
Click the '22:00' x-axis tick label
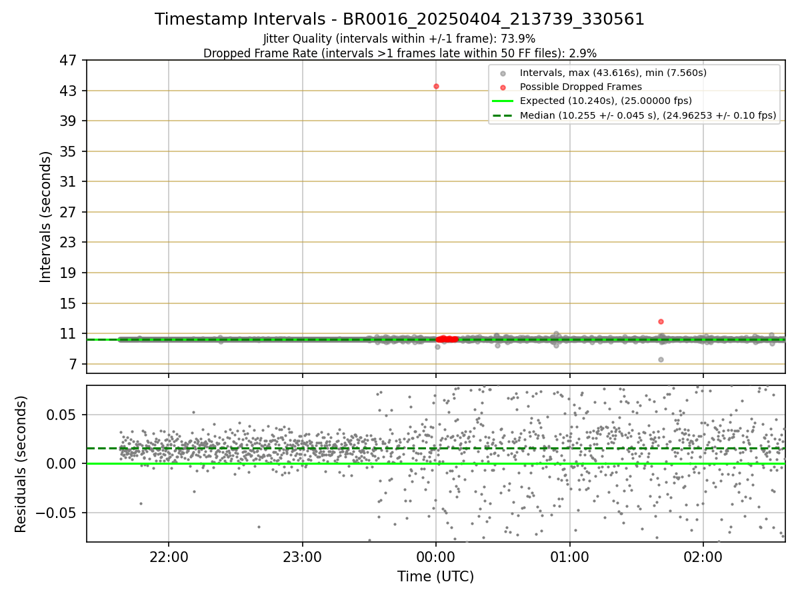[169, 559]
